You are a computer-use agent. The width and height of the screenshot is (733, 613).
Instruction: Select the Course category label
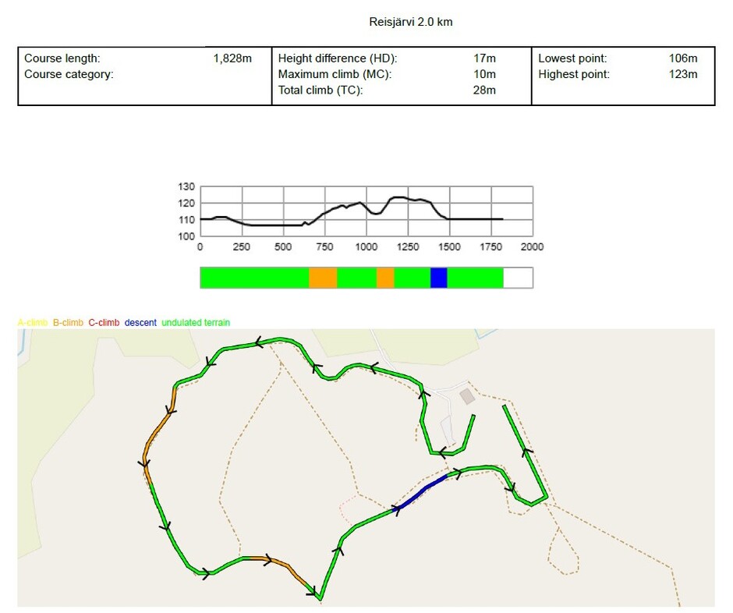[69, 75]
